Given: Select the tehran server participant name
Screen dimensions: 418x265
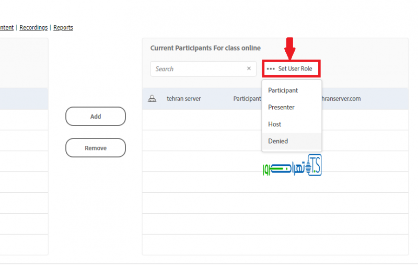Looking at the screenshot, I should (183, 98).
